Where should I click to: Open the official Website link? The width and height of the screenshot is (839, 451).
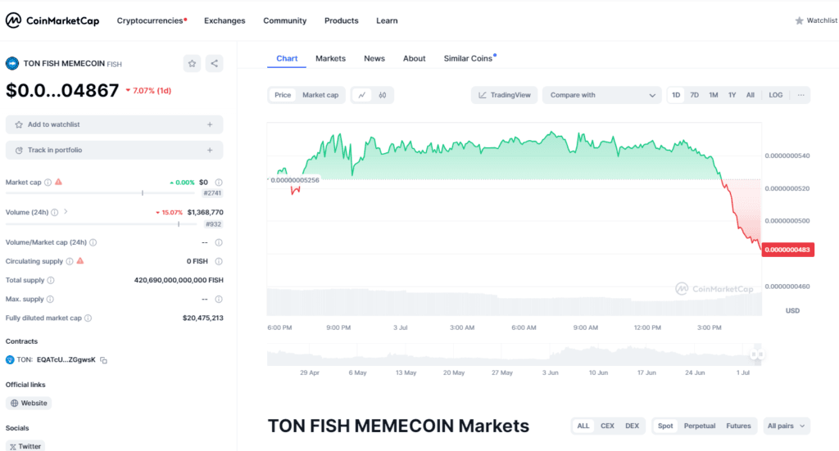point(29,404)
